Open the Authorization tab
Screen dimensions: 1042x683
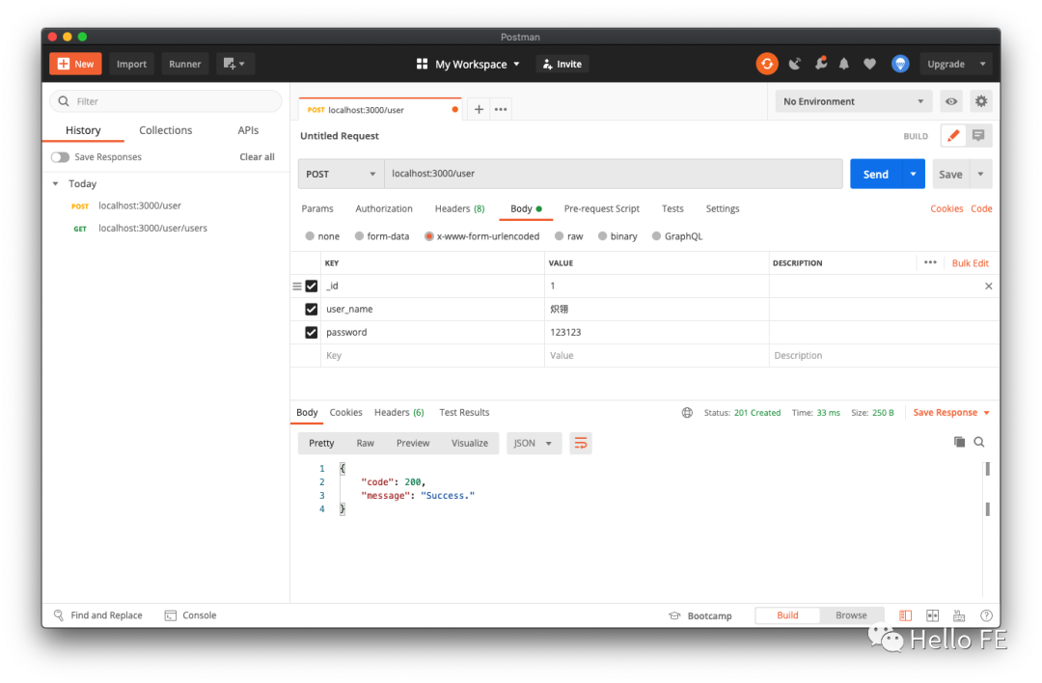(x=383, y=208)
